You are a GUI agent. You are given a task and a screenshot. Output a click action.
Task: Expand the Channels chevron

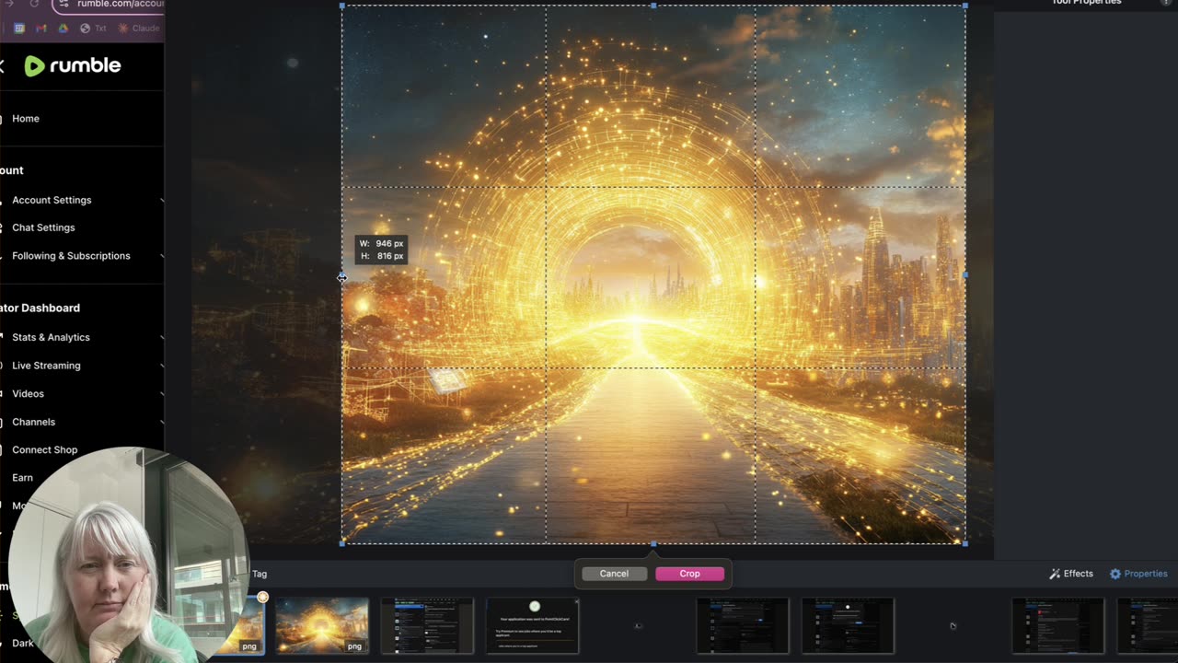(x=161, y=422)
